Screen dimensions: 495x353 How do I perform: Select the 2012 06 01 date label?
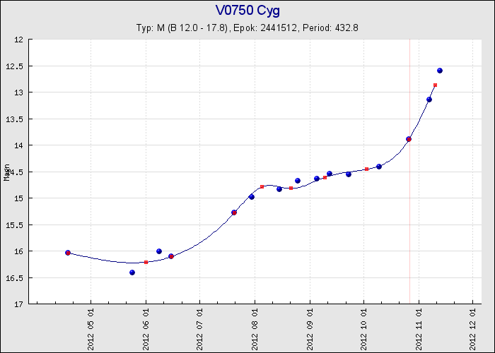[x=146, y=330]
